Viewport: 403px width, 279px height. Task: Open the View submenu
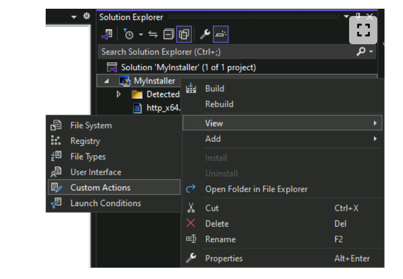(282, 123)
